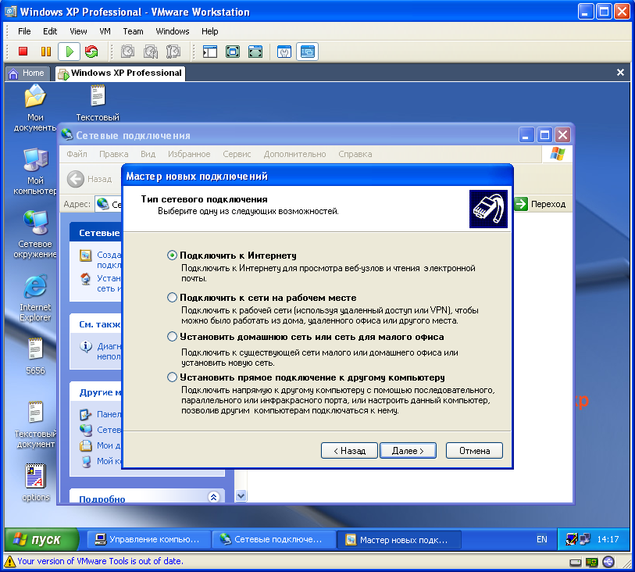Click the console view toolbar icon
The height and width of the screenshot is (572, 635).
[x=308, y=52]
